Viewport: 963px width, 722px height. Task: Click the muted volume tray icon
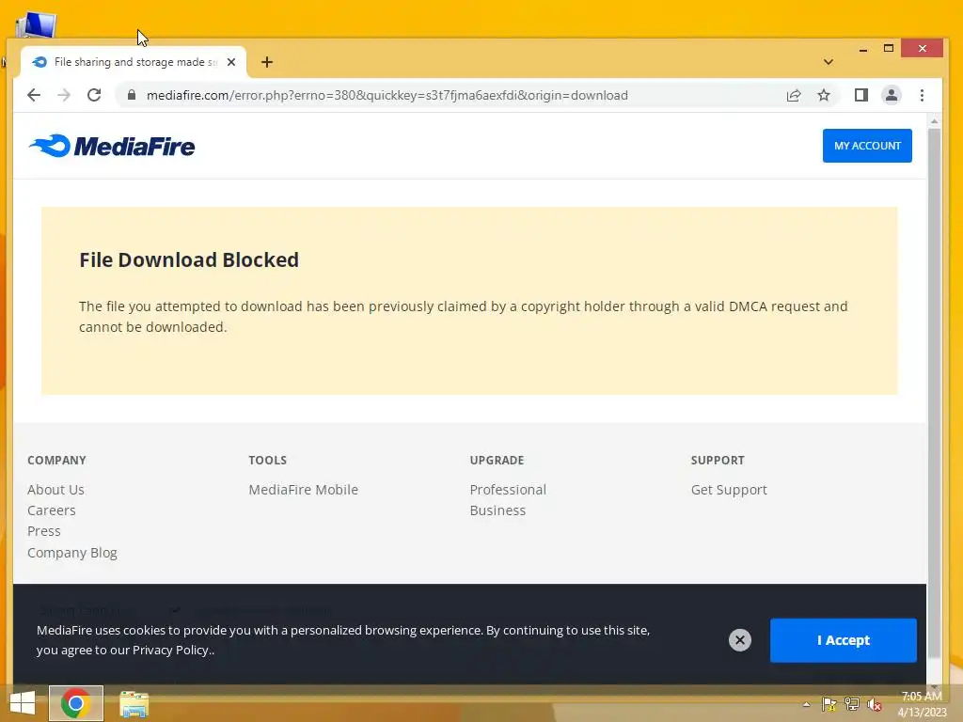tap(875, 704)
